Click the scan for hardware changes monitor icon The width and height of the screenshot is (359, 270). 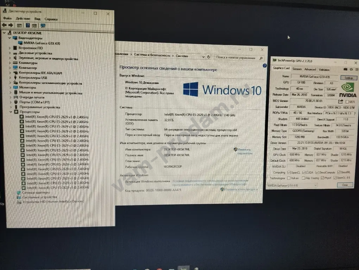(x=43, y=26)
